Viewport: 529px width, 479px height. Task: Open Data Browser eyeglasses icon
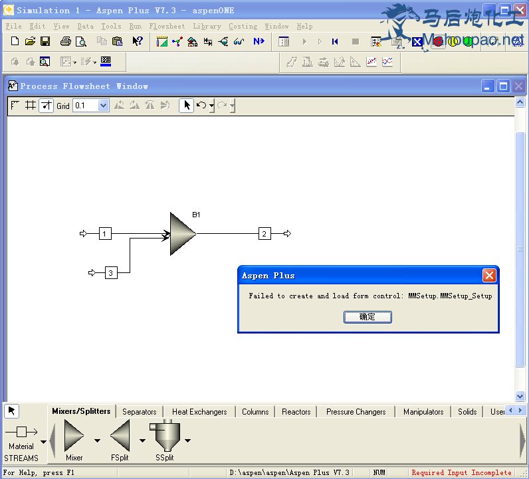239,41
